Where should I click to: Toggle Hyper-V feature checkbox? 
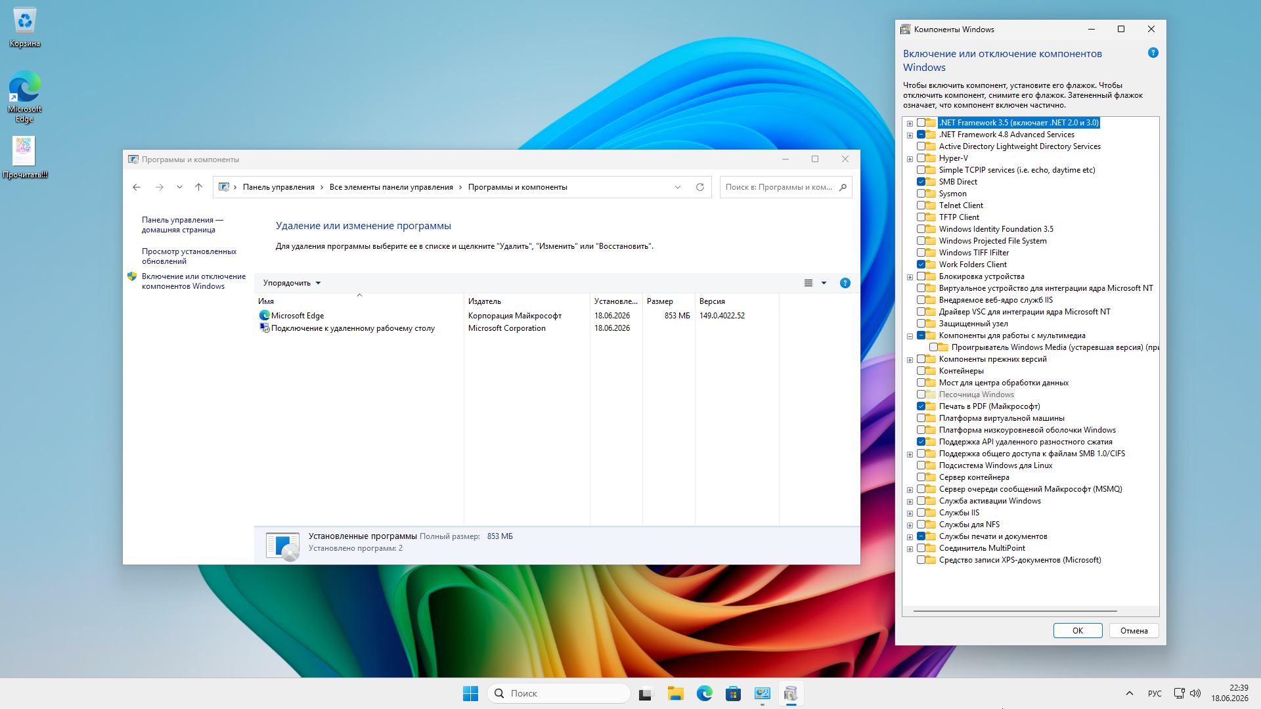(921, 158)
